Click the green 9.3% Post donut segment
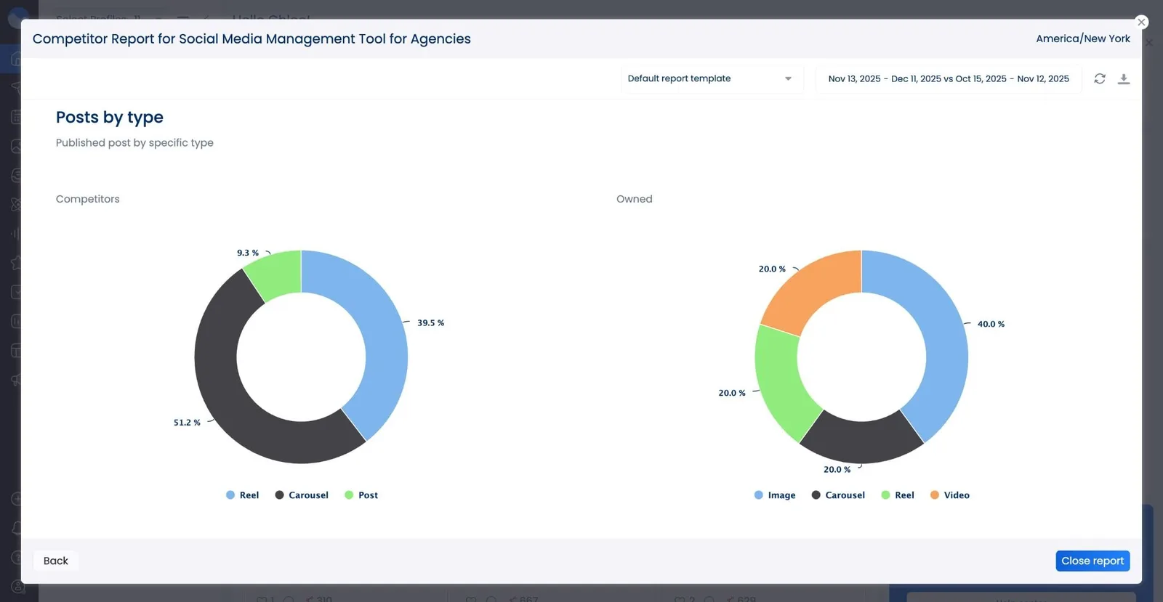The image size is (1163, 602). (x=276, y=274)
